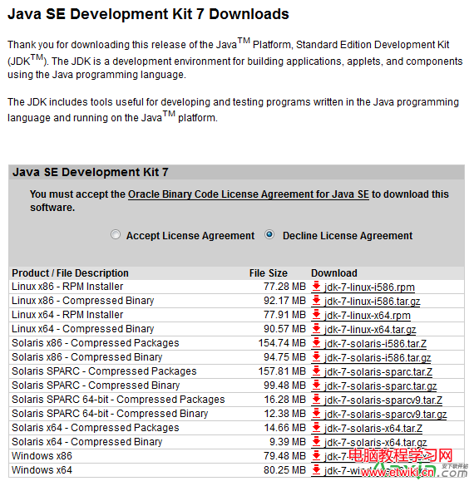Click 'Linux x64 - RPM Installer' description

tap(67, 315)
